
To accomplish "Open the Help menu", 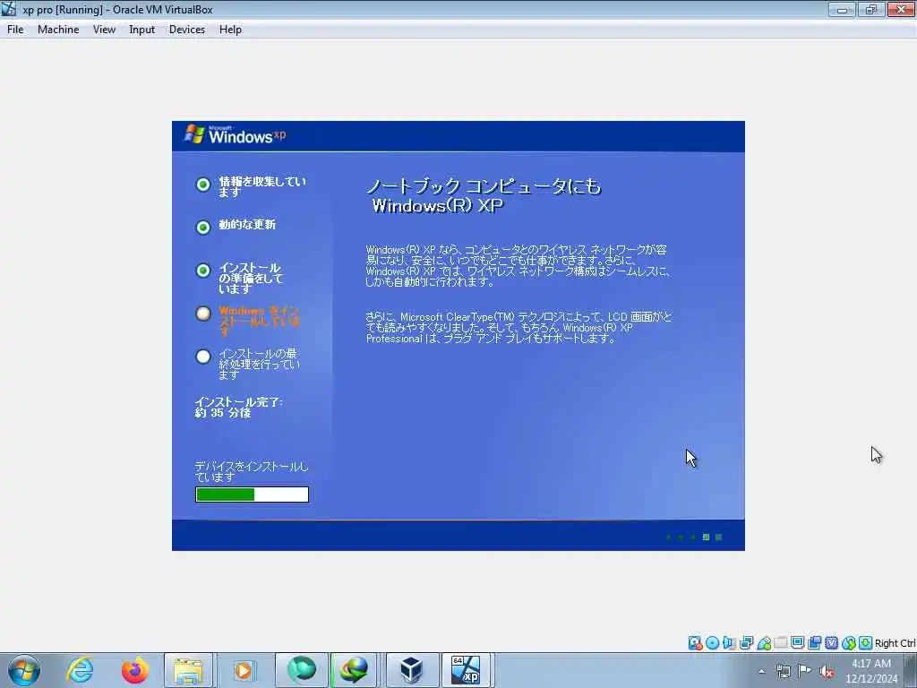I will 230,30.
